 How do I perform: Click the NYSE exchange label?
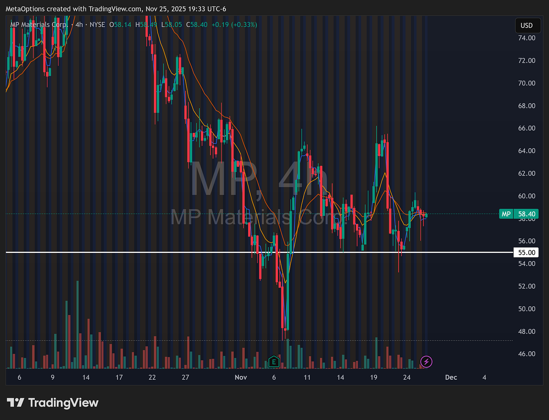tap(97, 25)
